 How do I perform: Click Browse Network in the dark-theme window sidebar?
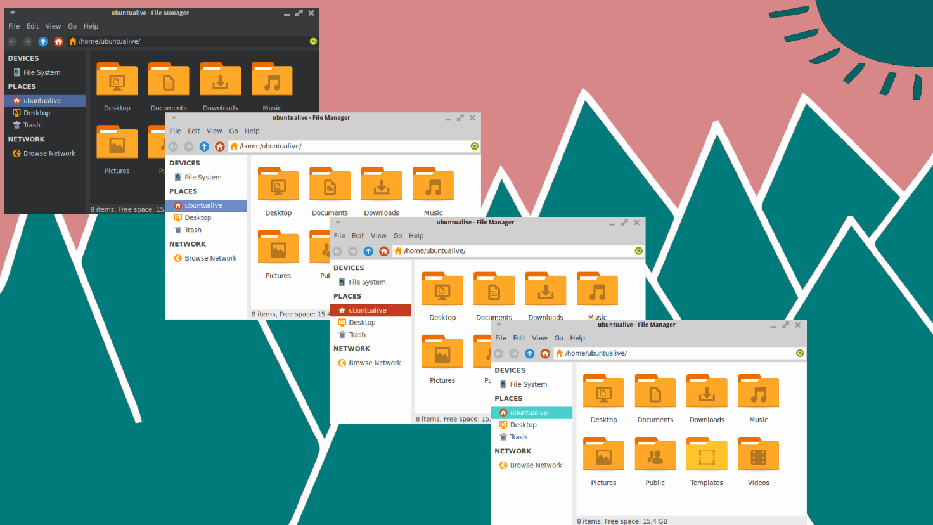click(x=45, y=153)
